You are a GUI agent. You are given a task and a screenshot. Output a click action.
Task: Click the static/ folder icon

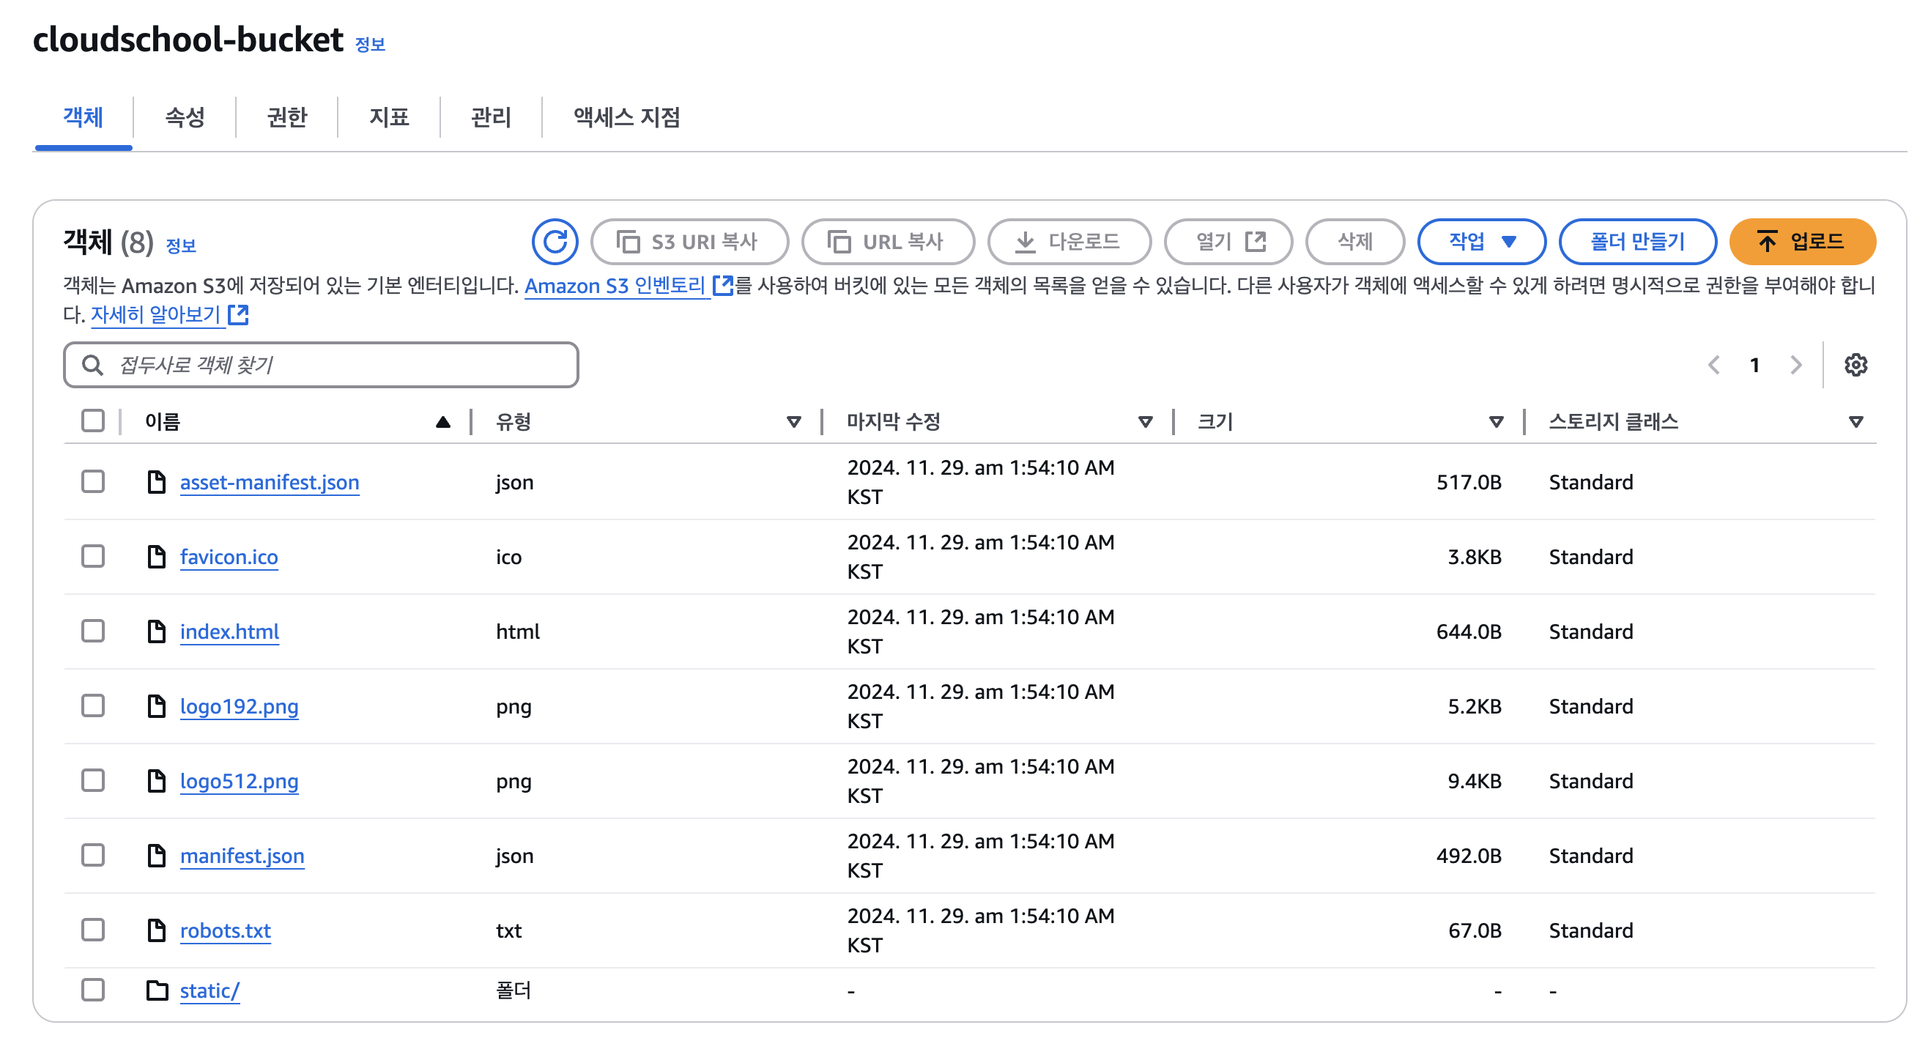click(157, 990)
